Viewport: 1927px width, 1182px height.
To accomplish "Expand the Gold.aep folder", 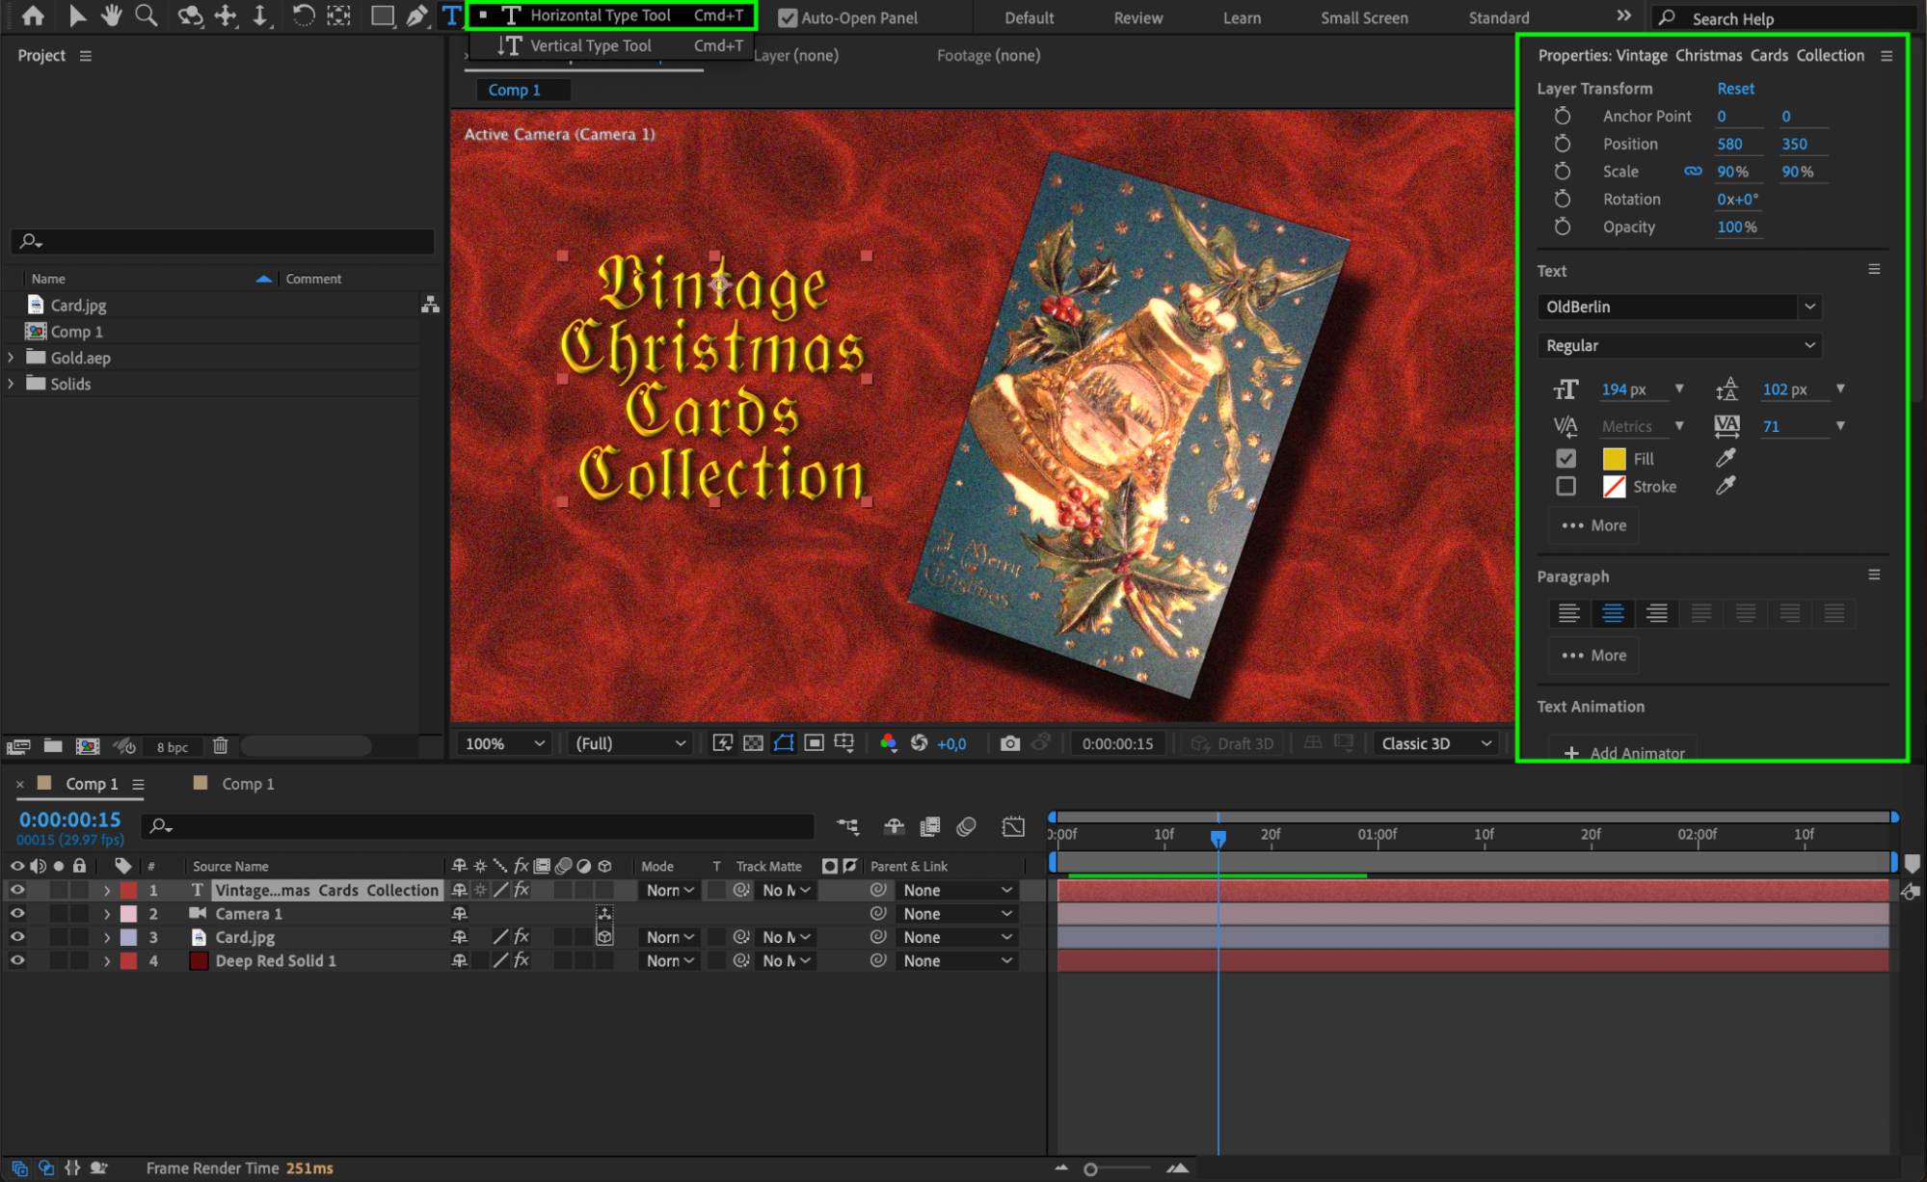I will click(x=11, y=358).
